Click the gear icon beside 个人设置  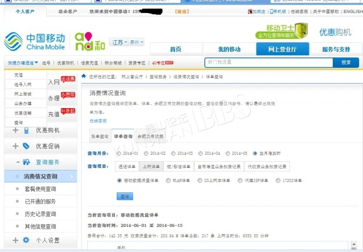[x=26, y=240]
